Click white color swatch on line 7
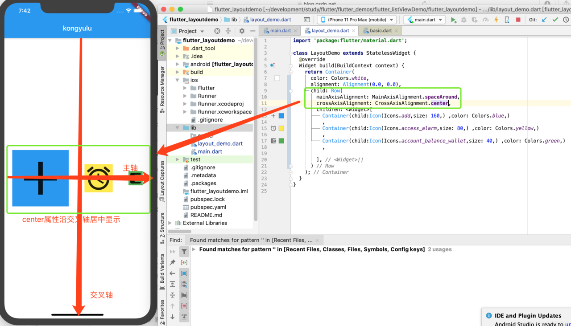Image resolution: width=571 pixels, height=326 pixels. click(x=277, y=78)
